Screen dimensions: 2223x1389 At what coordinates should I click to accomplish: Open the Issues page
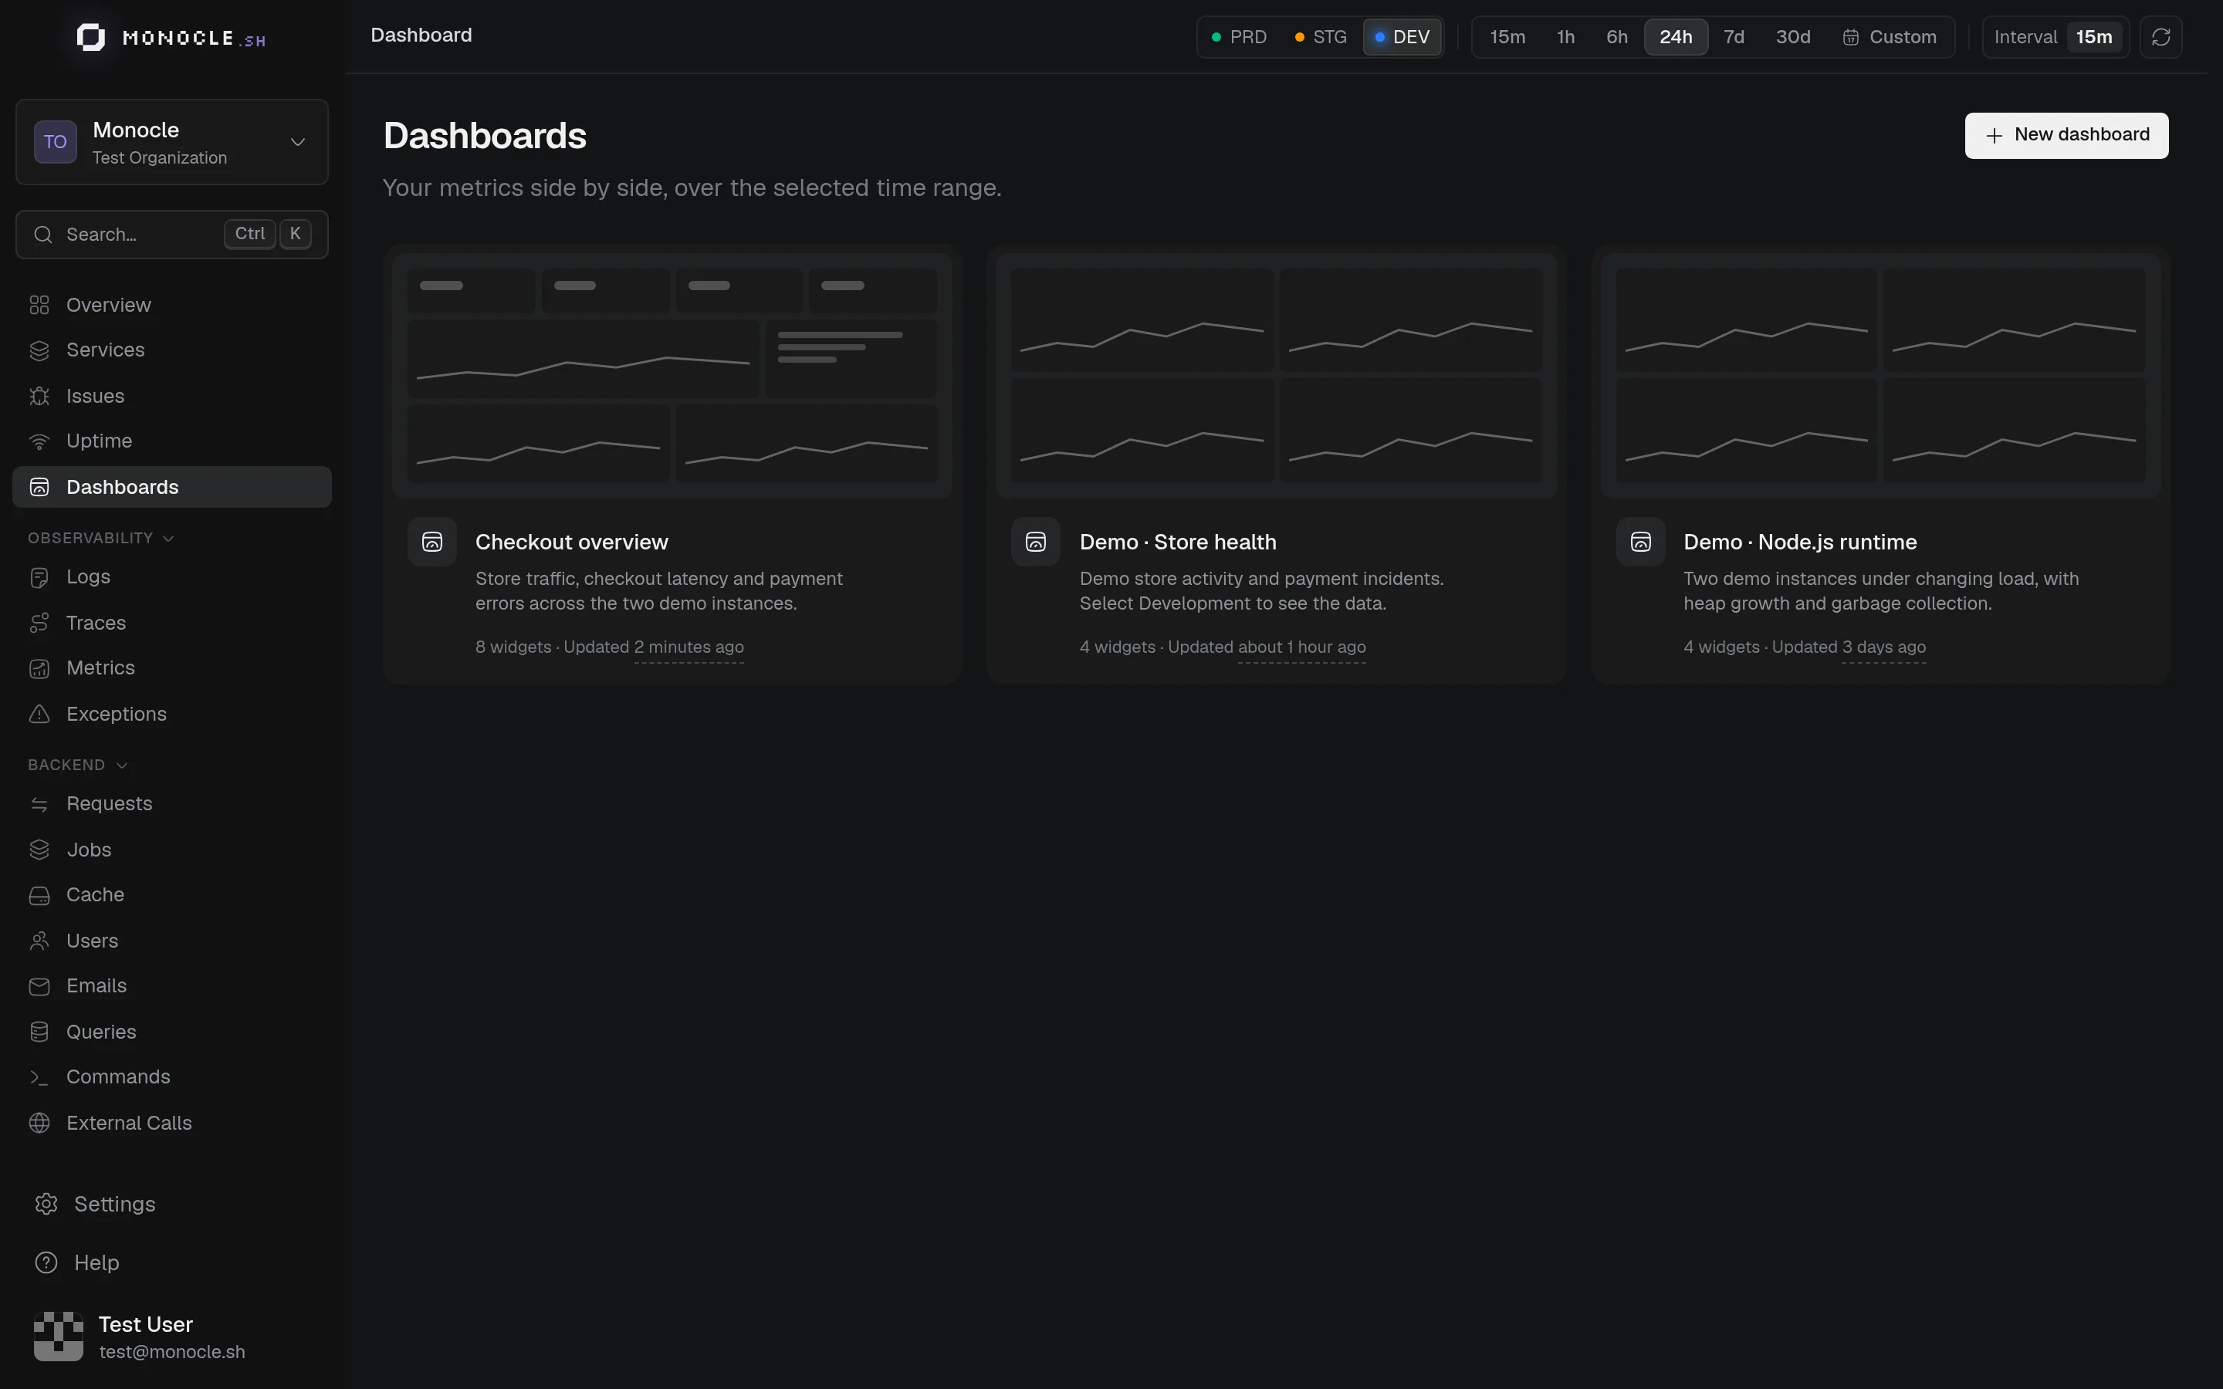pos(172,396)
